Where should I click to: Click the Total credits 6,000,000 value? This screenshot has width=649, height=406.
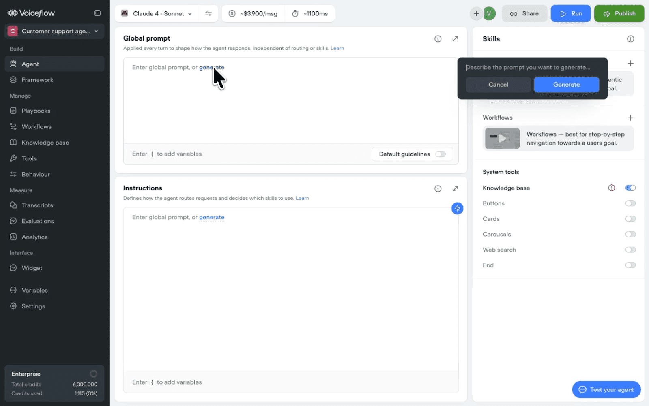coord(85,384)
